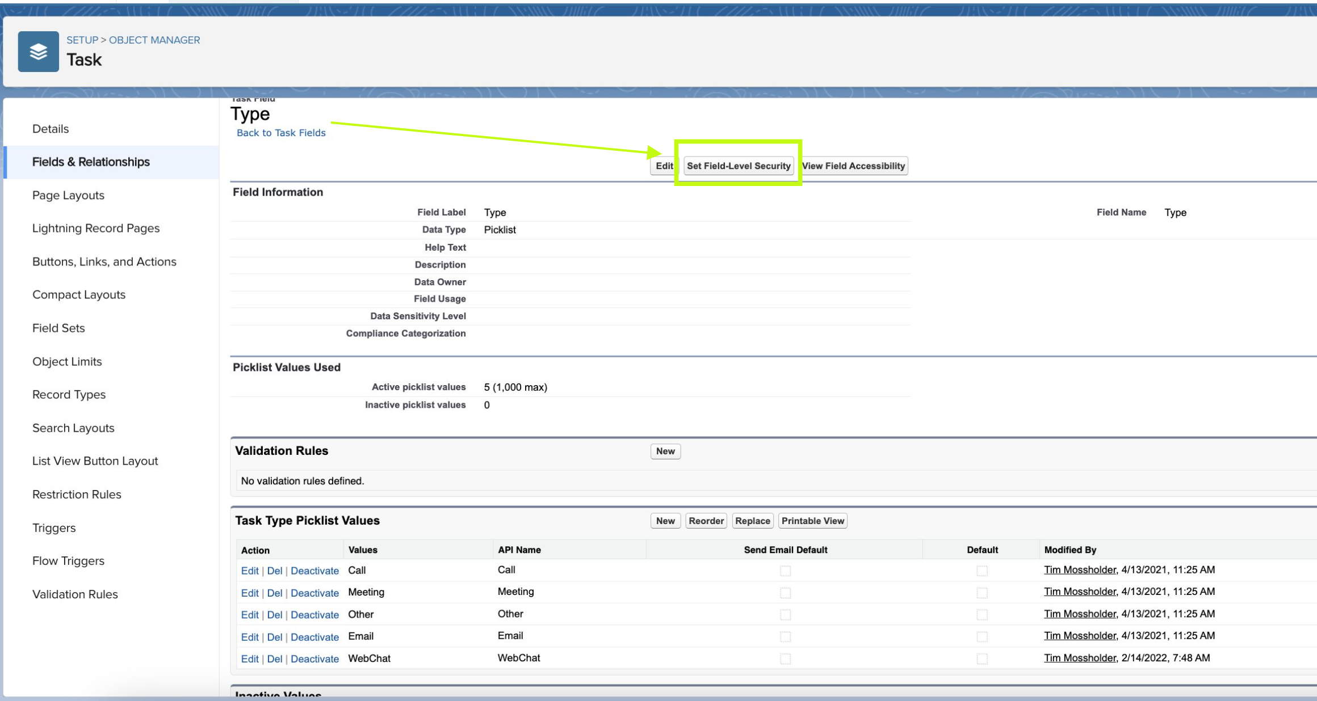The image size is (1317, 701).
Task: Switch to the Page Layouts section
Action: tap(68, 195)
